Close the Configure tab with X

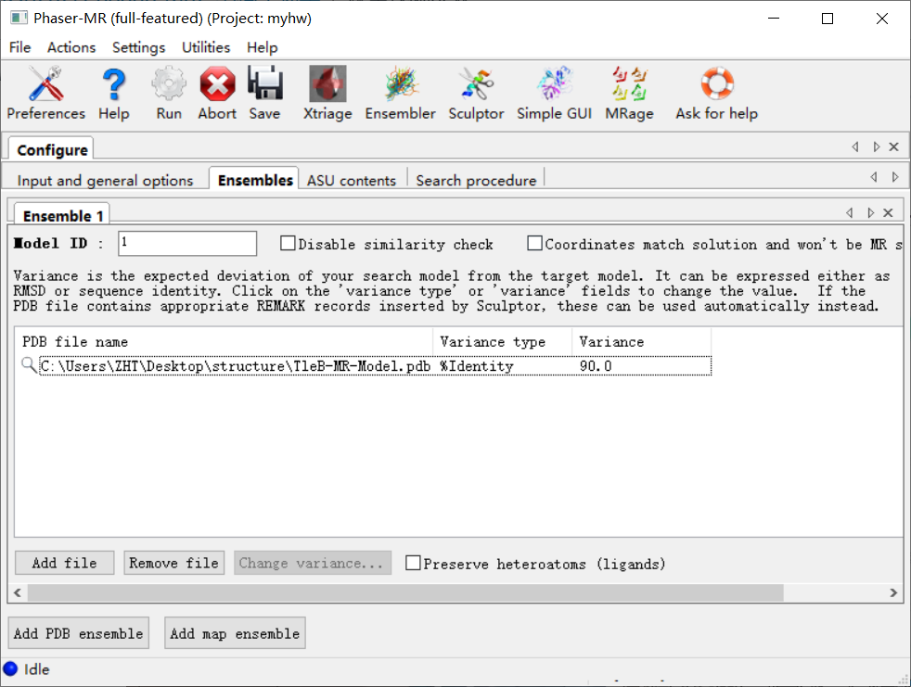click(x=893, y=146)
